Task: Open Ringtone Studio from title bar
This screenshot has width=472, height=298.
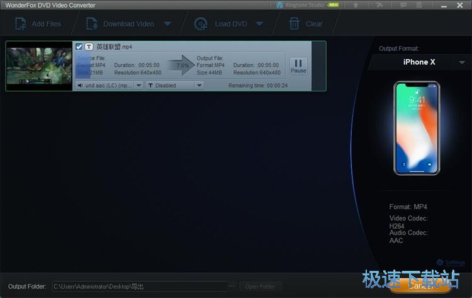Action: tap(308, 5)
